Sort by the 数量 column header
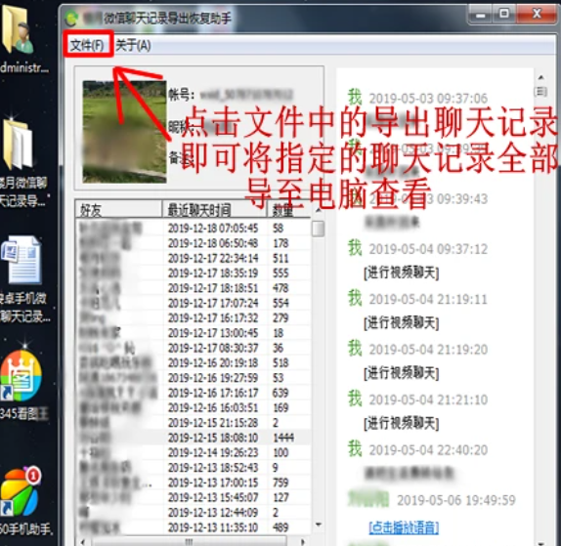The width and height of the screenshot is (561, 546). click(x=288, y=210)
